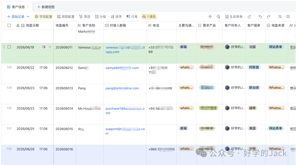The width and height of the screenshot is (296, 165).
Task: Click the share arrow icon
Action: click(249, 17)
